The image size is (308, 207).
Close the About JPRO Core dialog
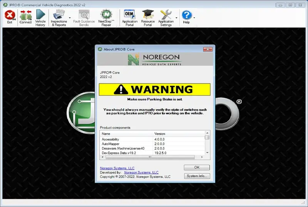click(208, 49)
